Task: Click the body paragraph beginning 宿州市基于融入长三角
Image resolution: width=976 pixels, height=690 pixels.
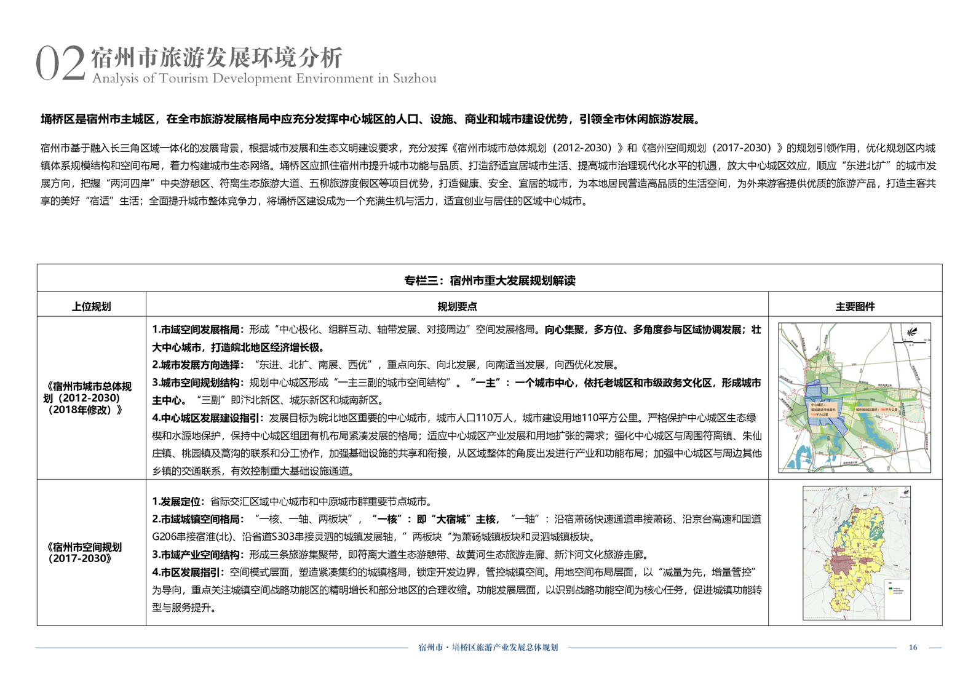Action: [488, 175]
